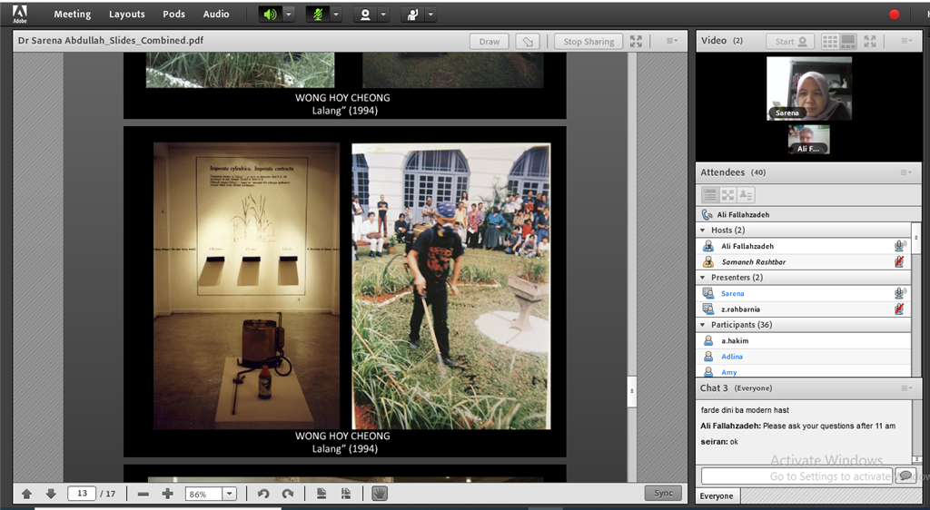Select host Samaneh Rashtbar
930x510 pixels.
tap(804, 262)
